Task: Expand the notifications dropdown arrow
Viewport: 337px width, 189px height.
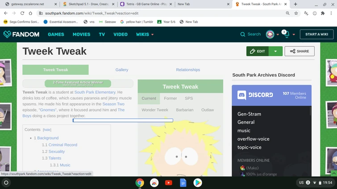Action: coord(294,34)
